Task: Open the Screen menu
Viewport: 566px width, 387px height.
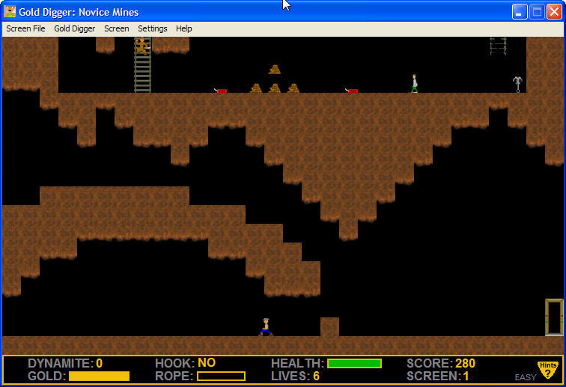Action: (116, 28)
